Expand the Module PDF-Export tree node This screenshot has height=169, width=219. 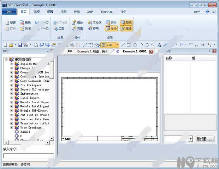[x=12, y=111]
